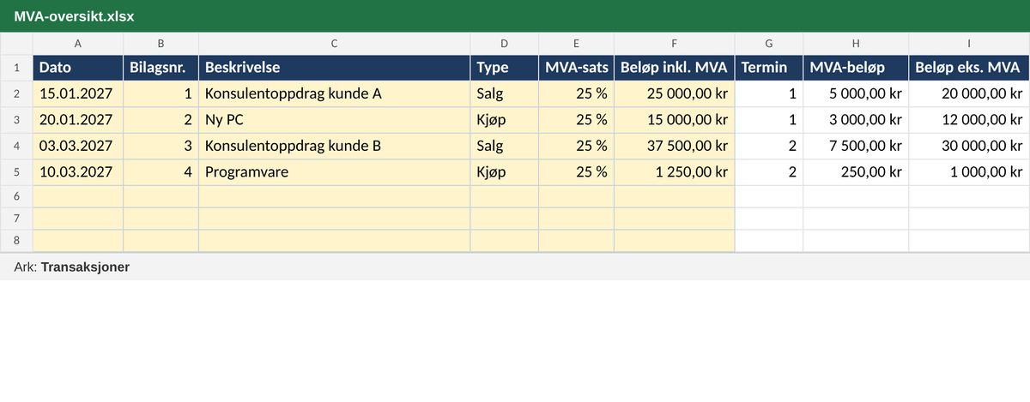Viewport: 1030px width, 402px height.
Task: Click the 'Bilagsnr.' header cell
Action: [161, 68]
